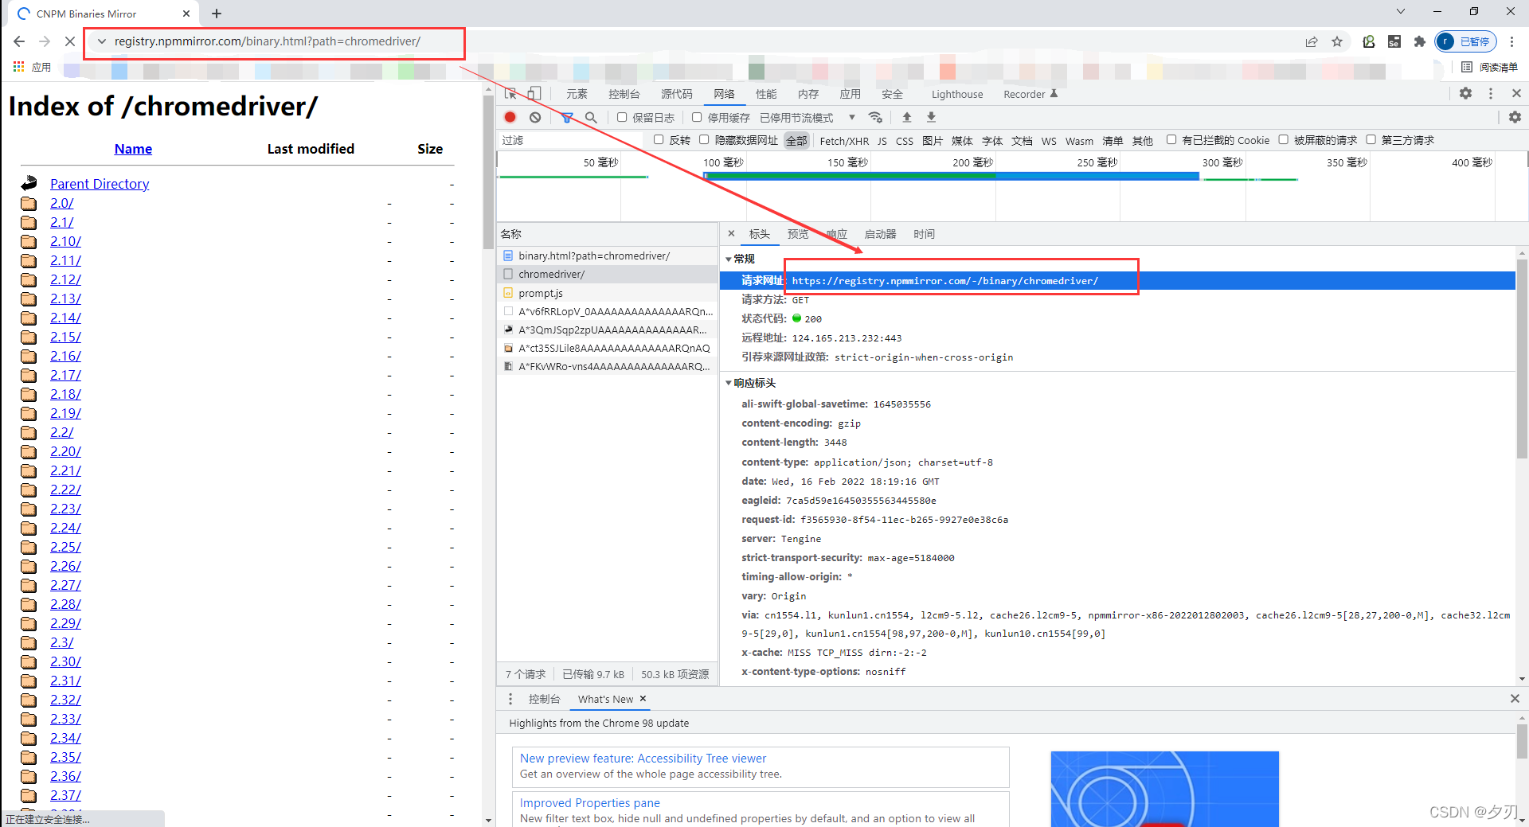Open the 预览 request tab
1529x827 pixels.
797,234
